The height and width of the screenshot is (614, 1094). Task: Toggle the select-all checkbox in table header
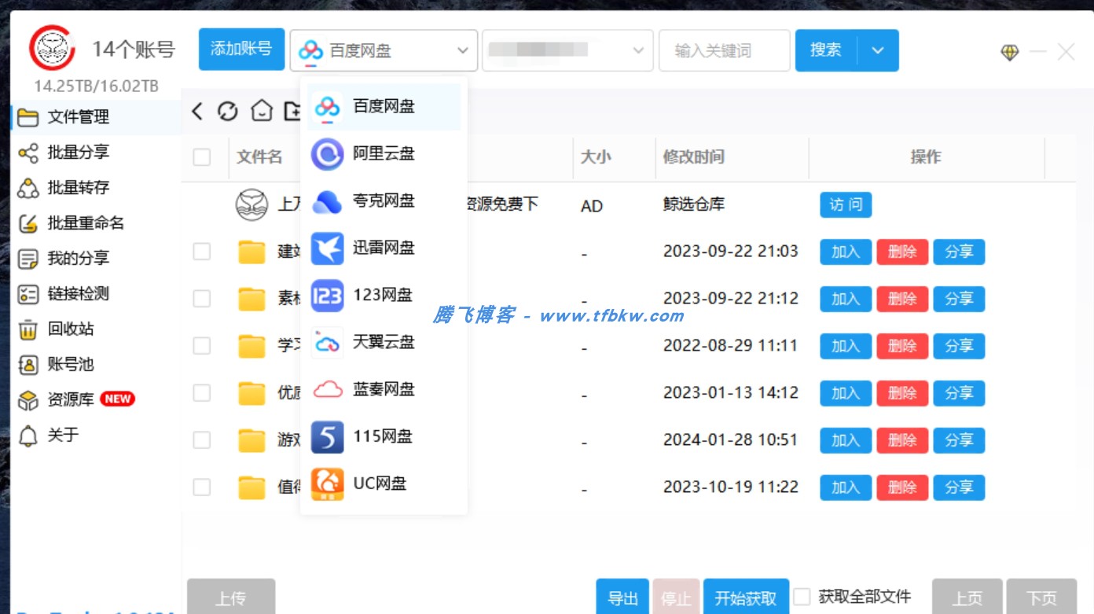pyautogui.click(x=202, y=156)
